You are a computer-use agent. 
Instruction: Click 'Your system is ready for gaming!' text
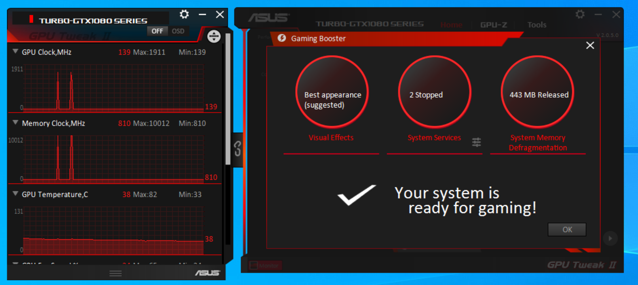tap(466, 200)
